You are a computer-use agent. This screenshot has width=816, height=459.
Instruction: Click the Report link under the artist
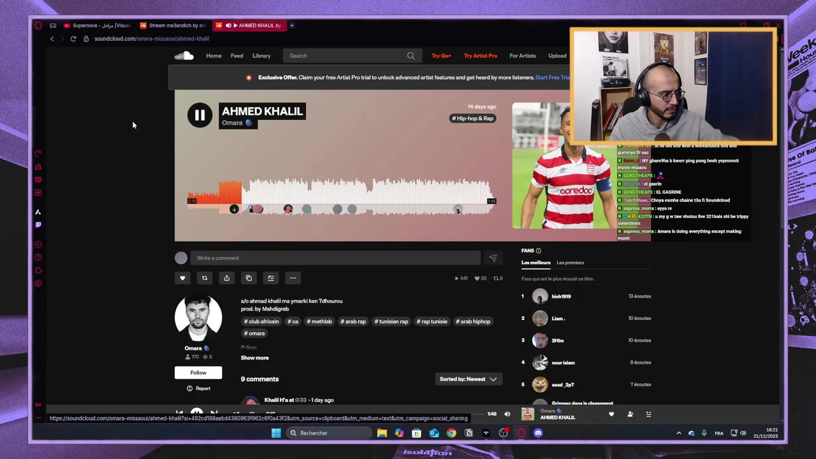198,388
